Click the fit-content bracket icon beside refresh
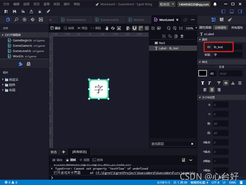Screen dimensions: 246x185 click(x=119, y=28)
